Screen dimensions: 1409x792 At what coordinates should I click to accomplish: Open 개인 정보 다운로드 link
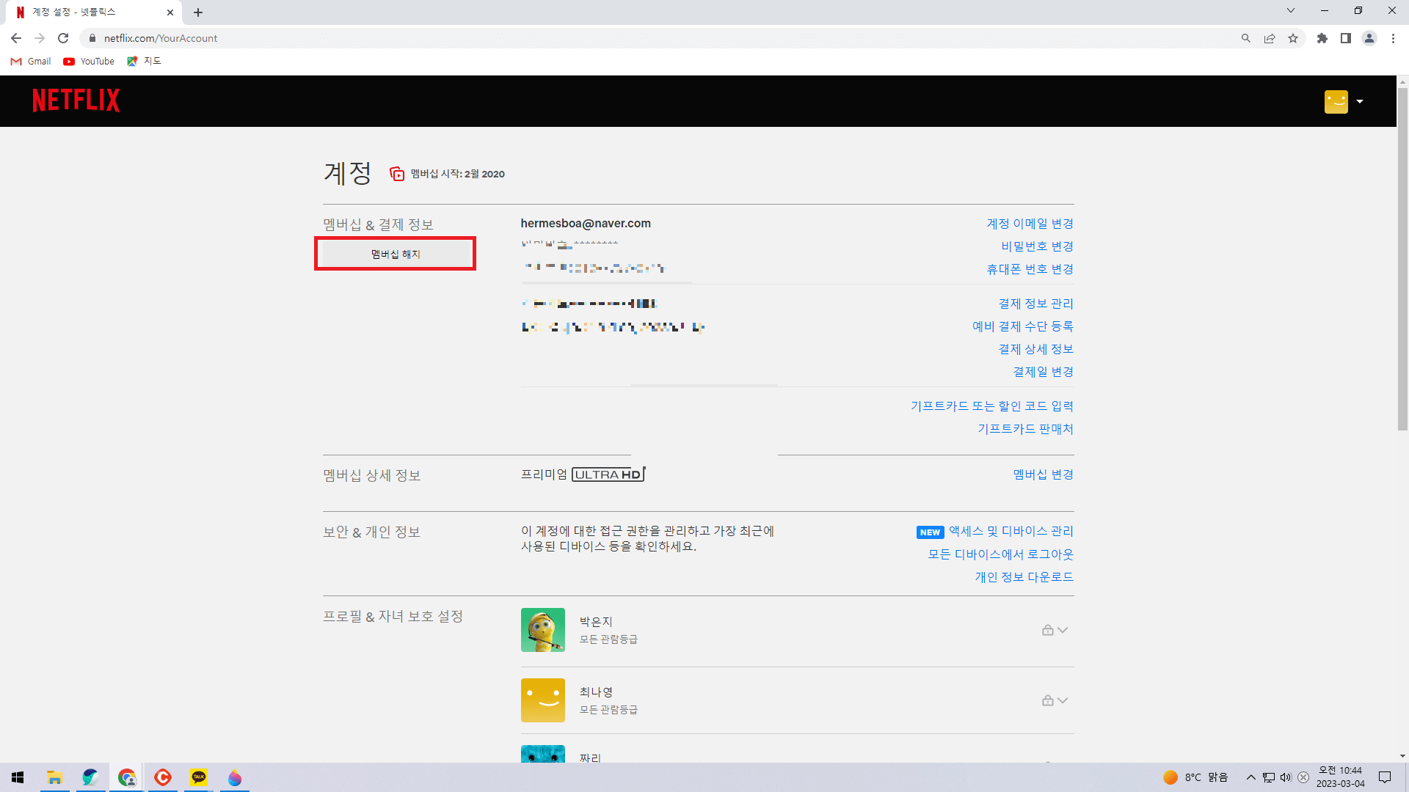click(1024, 577)
